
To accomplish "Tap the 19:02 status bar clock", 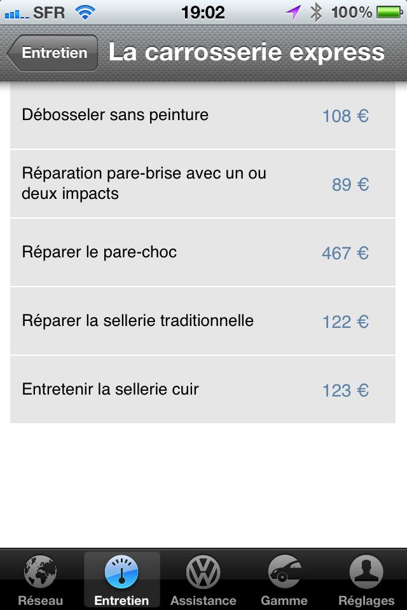I will pos(203,13).
